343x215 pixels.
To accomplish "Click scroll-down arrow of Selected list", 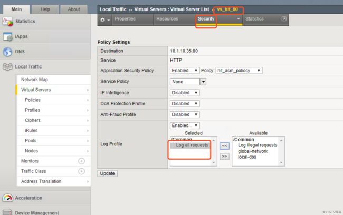I will click(x=214, y=163).
